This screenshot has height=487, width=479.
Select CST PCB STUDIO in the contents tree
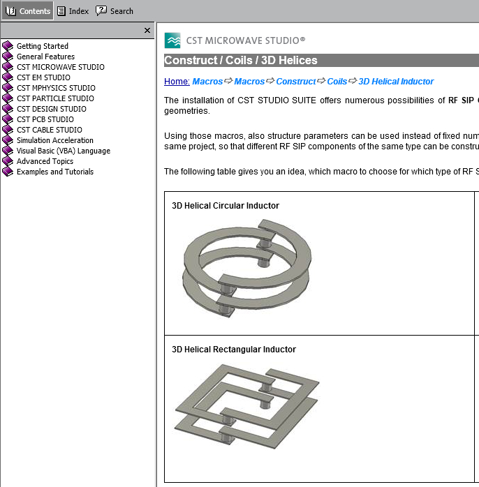45,119
